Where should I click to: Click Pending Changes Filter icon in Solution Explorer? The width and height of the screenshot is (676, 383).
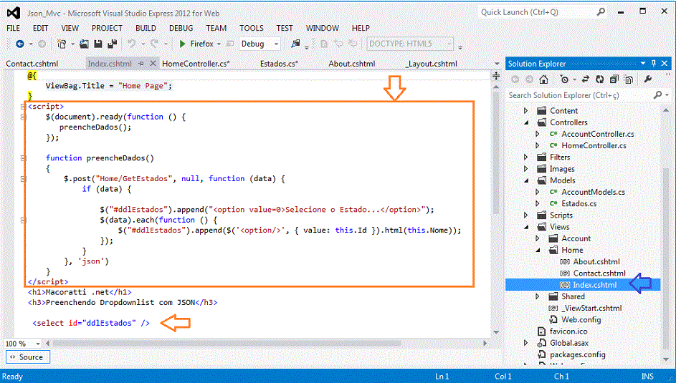point(565,79)
